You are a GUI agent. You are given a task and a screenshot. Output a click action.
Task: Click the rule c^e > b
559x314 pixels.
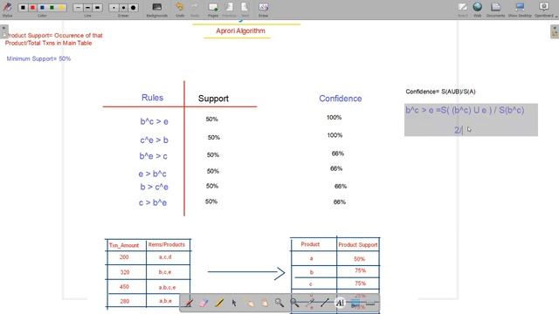tap(154, 140)
